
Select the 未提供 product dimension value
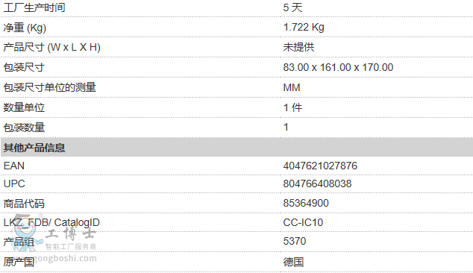[298, 47]
